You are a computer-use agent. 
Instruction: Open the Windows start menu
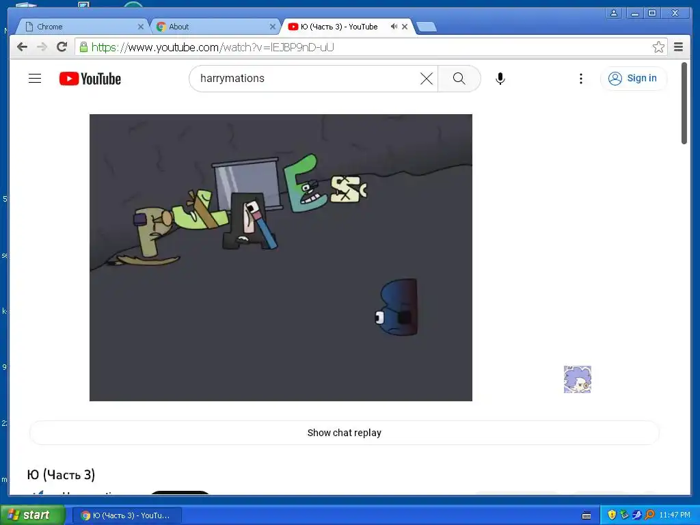33,515
